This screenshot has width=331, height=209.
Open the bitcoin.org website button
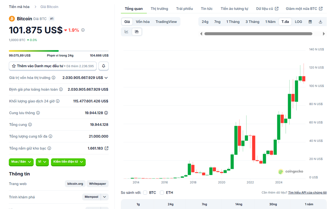[75, 184]
